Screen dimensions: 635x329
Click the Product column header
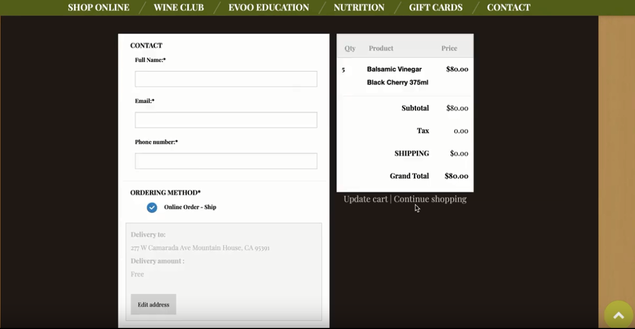point(381,48)
